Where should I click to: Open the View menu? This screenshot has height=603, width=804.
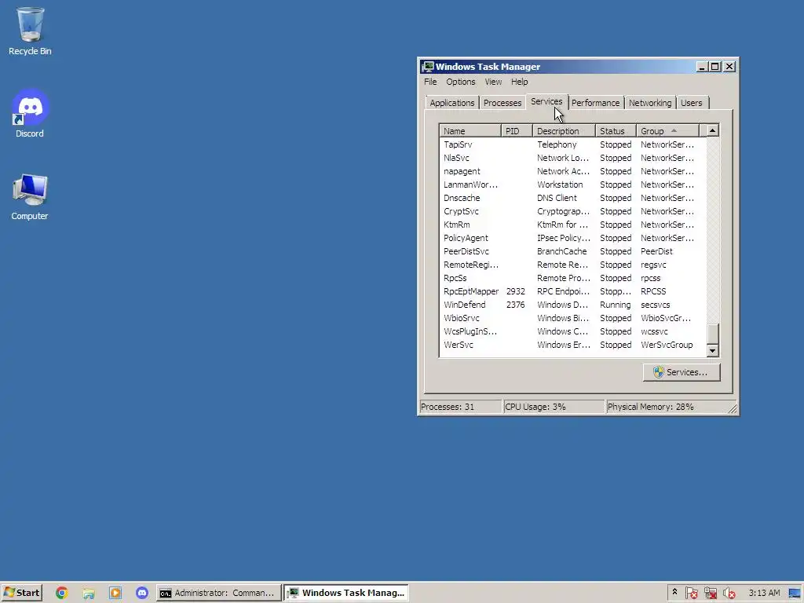pos(493,82)
